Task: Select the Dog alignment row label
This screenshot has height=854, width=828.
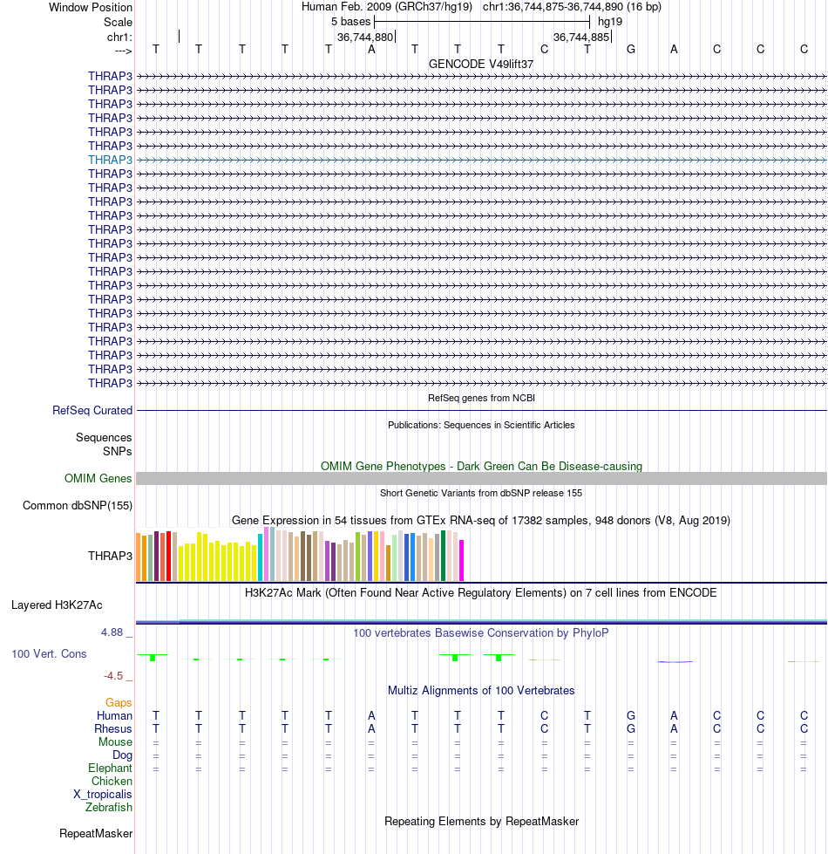Action: (122, 755)
